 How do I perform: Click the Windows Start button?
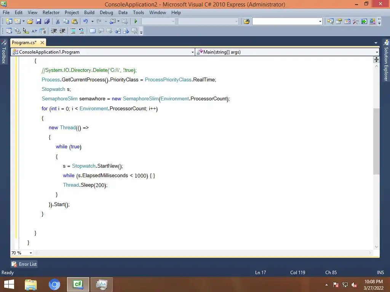[x=9, y=284]
